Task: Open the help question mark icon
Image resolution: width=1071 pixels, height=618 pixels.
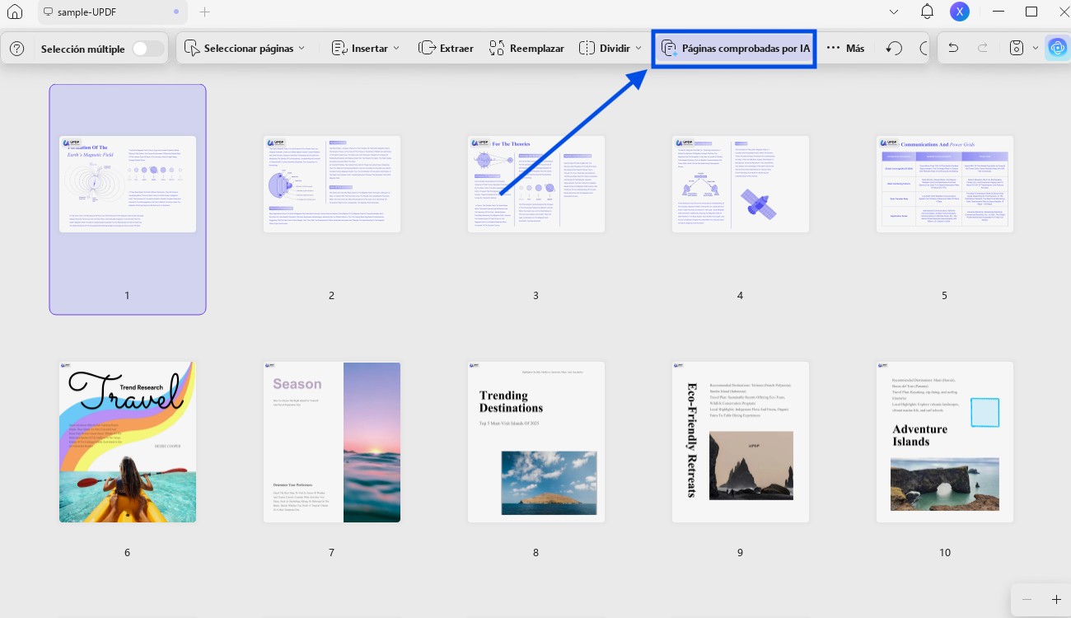Action: pos(16,49)
